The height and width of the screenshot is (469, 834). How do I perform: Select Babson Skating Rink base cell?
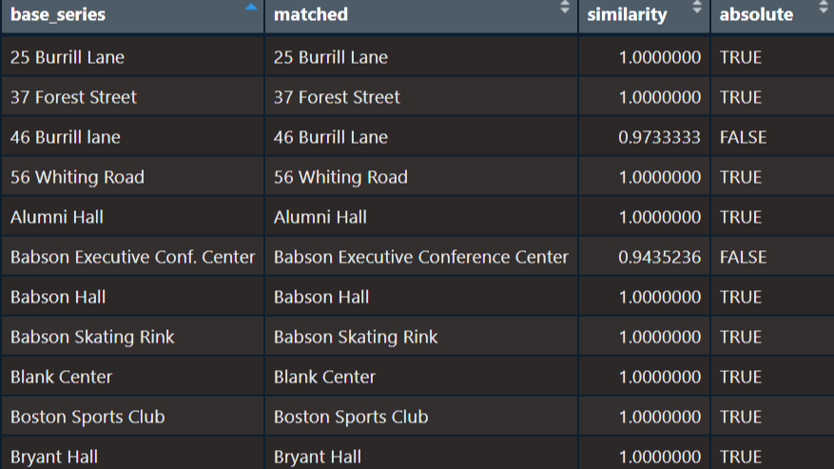(133, 337)
